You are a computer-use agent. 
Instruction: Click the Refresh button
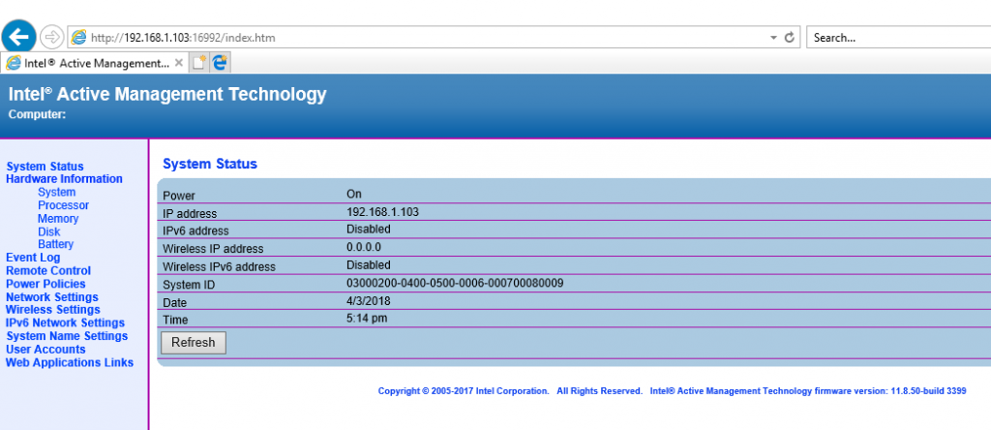(194, 343)
